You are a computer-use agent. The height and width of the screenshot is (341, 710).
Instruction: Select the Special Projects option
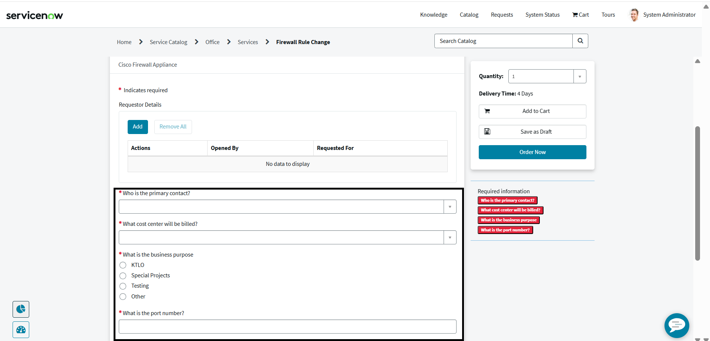tap(123, 276)
